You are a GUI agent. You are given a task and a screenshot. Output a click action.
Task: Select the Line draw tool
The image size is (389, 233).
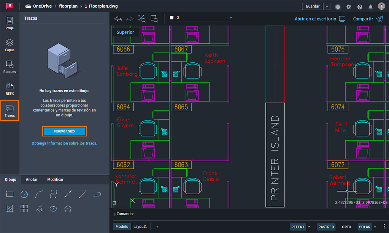83,194
